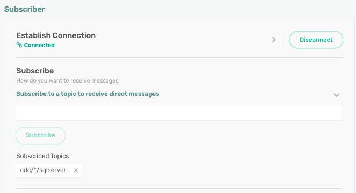The height and width of the screenshot is (193, 356).
Task: Click the vertical divider beside Disconnect
Action: [x=282, y=40]
